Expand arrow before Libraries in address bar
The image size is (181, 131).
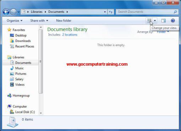(28, 12)
